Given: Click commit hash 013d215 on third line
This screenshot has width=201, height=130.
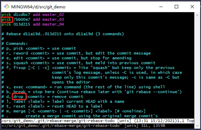Looking at the screenshot, I should pyautogui.click(x=22, y=24).
